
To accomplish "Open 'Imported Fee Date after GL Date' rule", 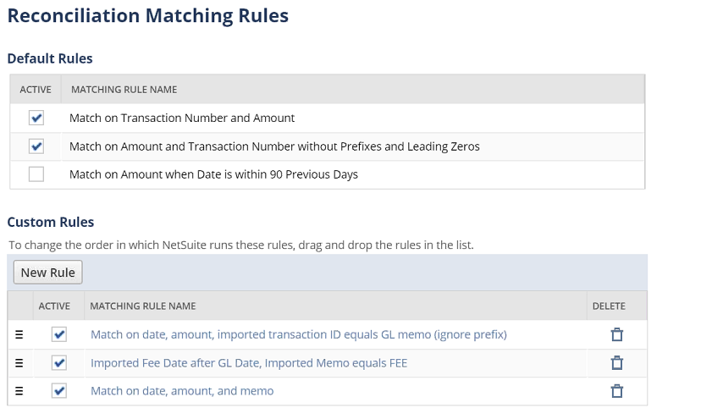I will coord(249,363).
